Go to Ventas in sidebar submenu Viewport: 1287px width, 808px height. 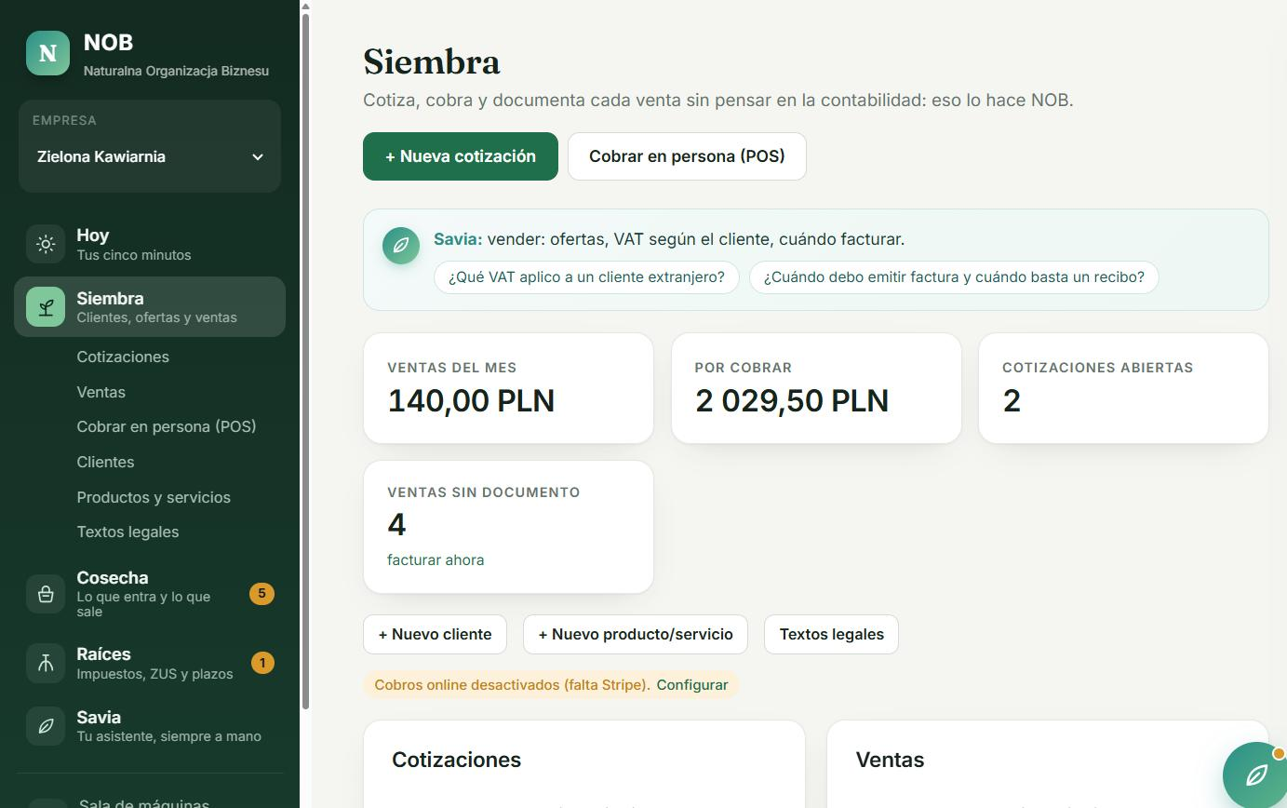tap(101, 392)
